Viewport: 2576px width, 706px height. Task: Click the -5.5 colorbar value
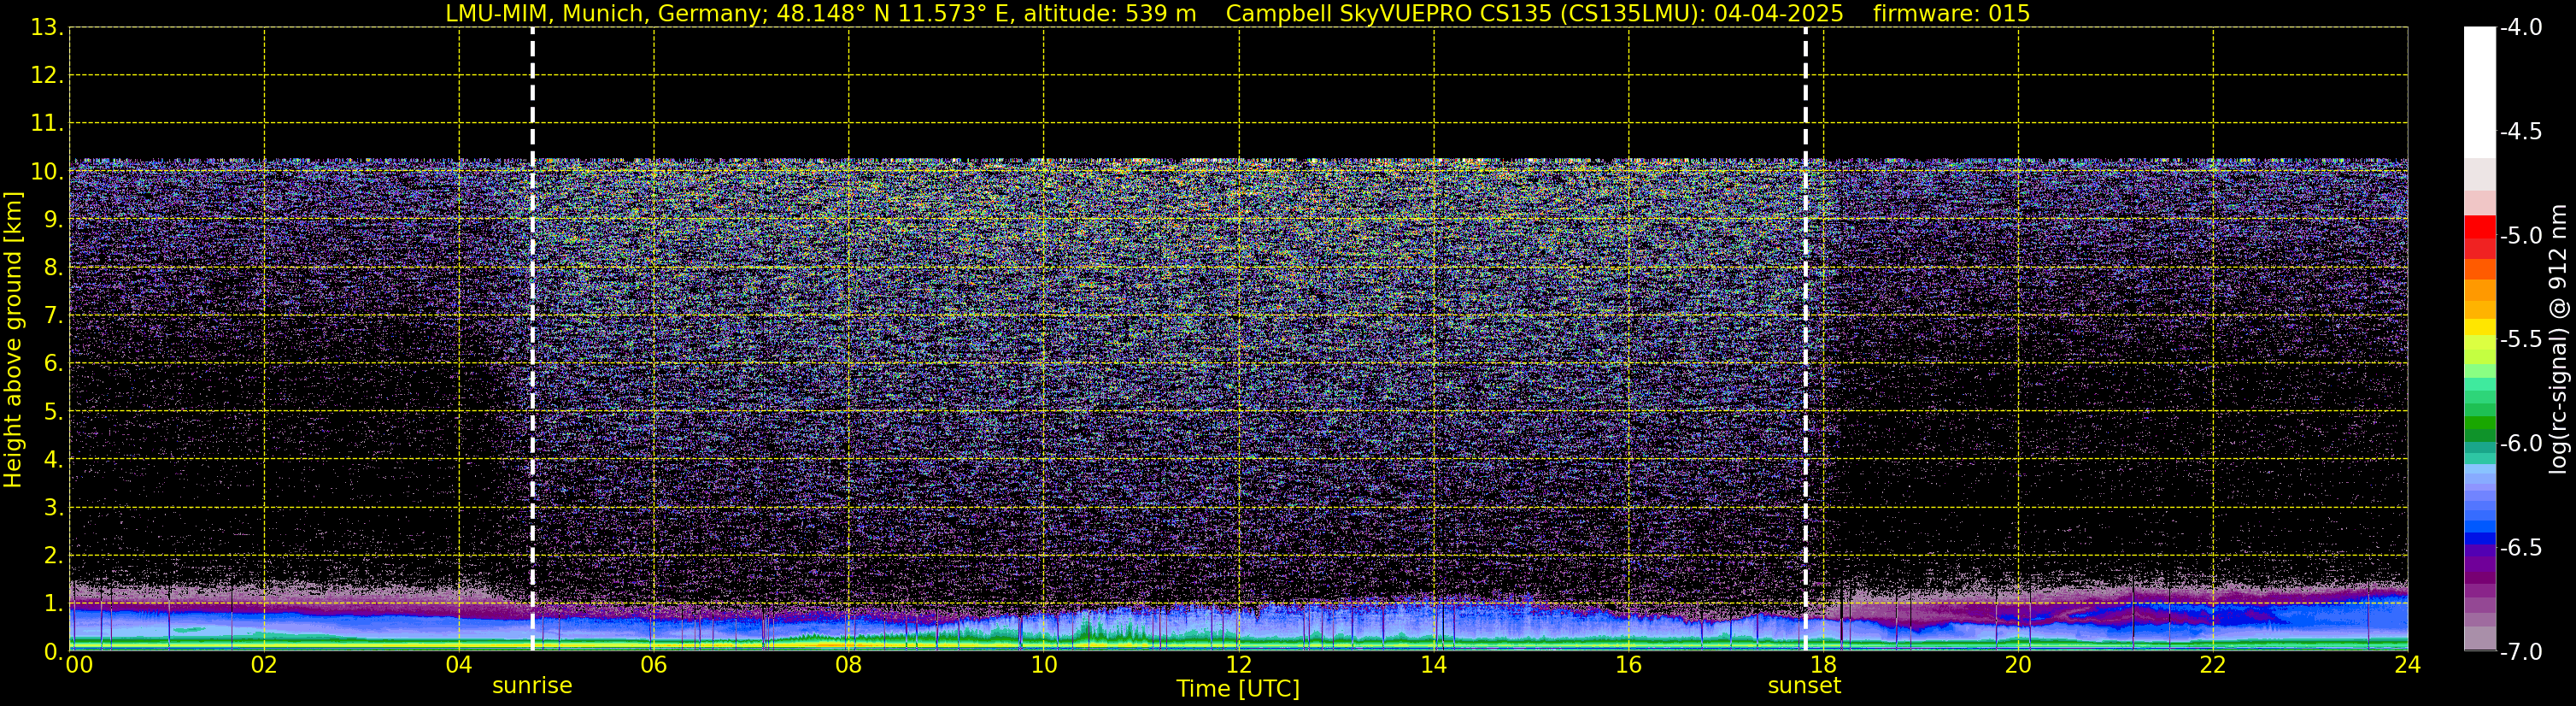point(2521,339)
